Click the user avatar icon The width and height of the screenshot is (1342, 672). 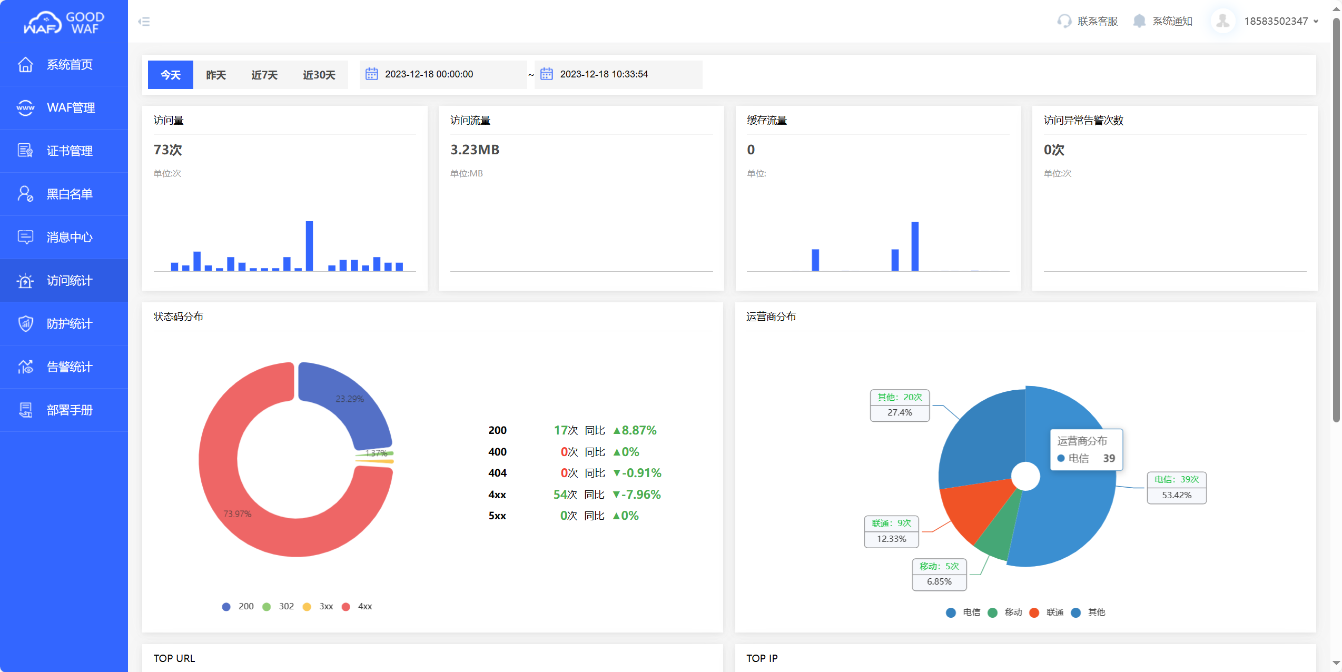click(x=1222, y=21)
